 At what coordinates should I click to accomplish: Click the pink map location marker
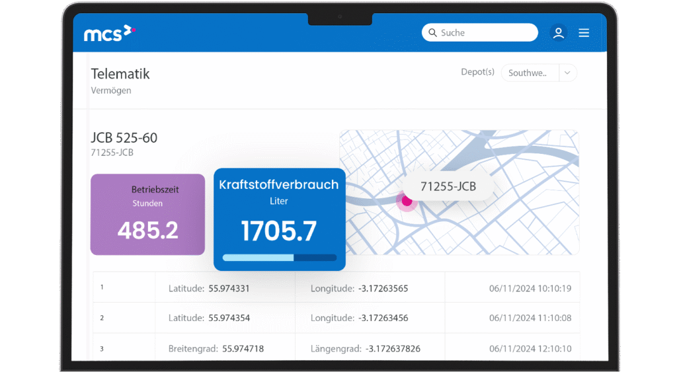point(407,201)
